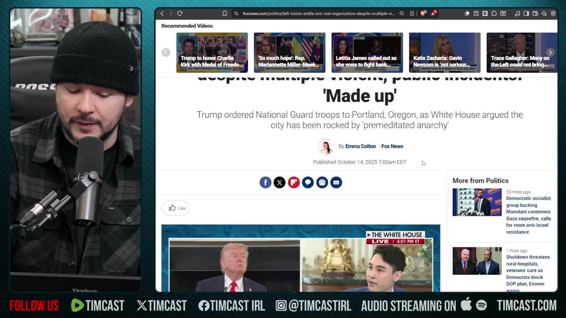
Task: Open Leo AI sparkle icon
Action: click(544, 14)
